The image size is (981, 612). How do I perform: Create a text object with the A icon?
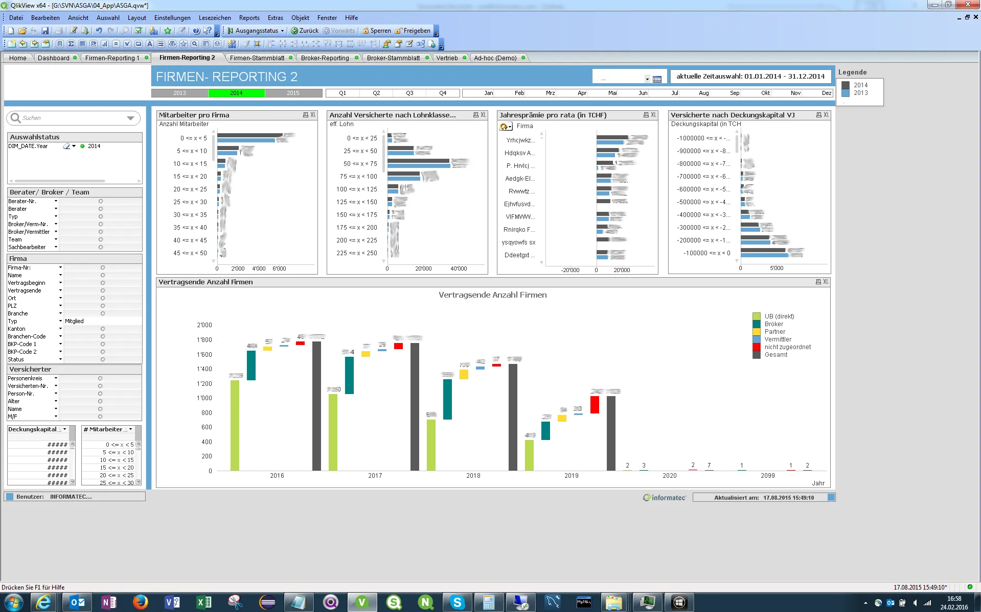point(150,44)
